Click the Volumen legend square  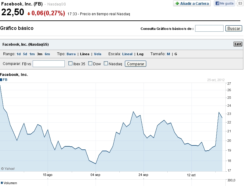click(x=2, y=183)
